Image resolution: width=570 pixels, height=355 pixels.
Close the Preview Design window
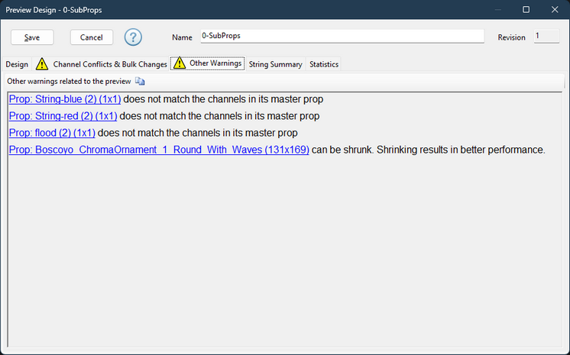point(555,9)
